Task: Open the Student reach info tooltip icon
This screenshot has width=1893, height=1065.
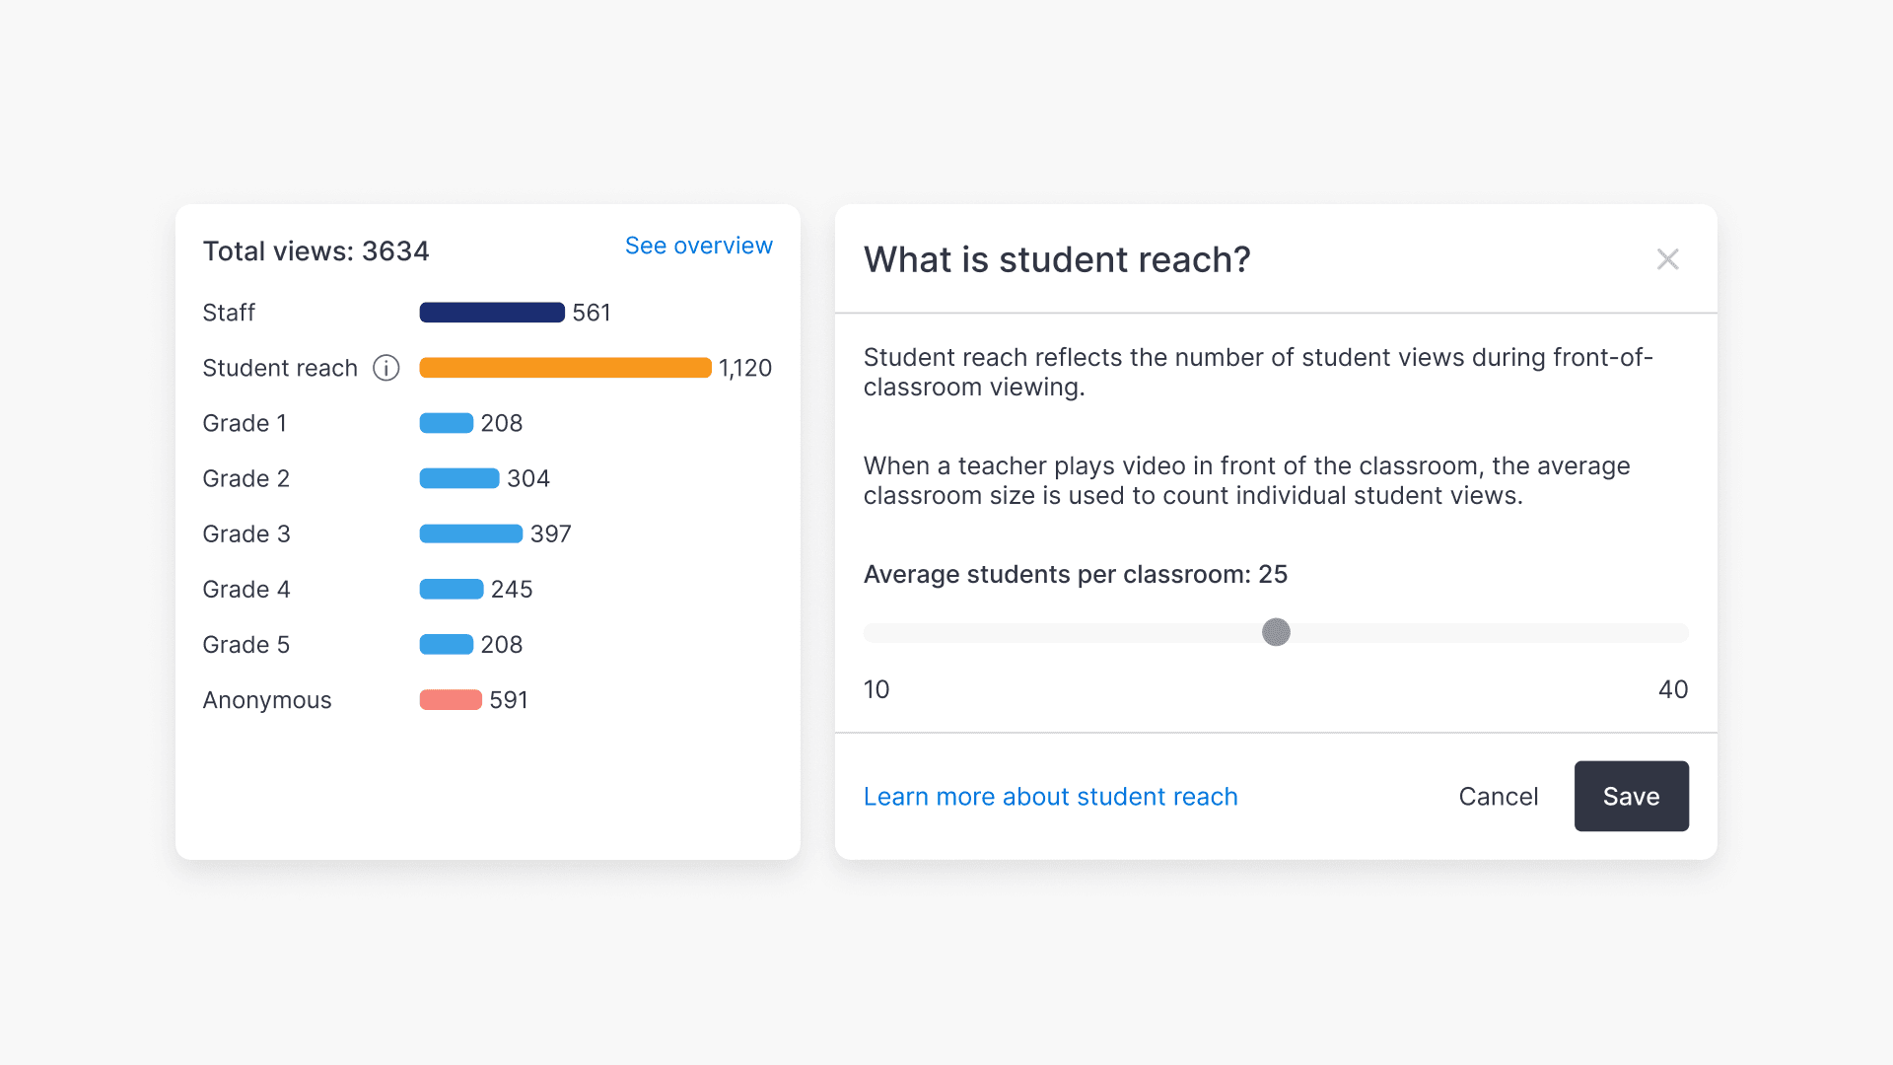Action: [x=386, y=368]
